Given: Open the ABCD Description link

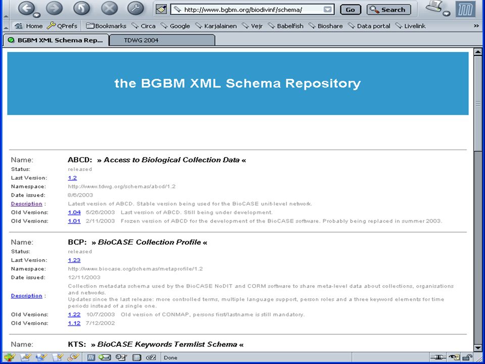Looking at the screenshot, I should (27, 204).
